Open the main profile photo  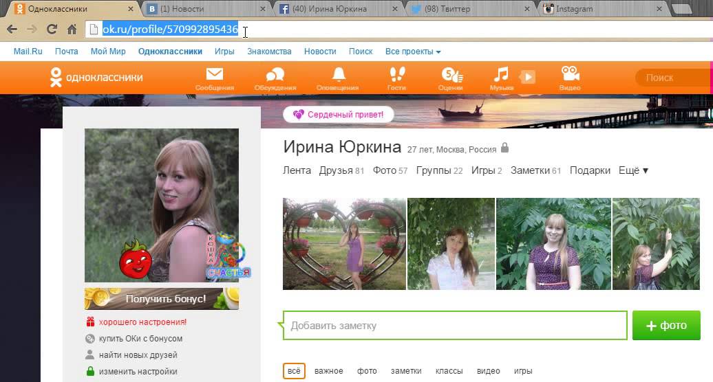coord(162,205)
